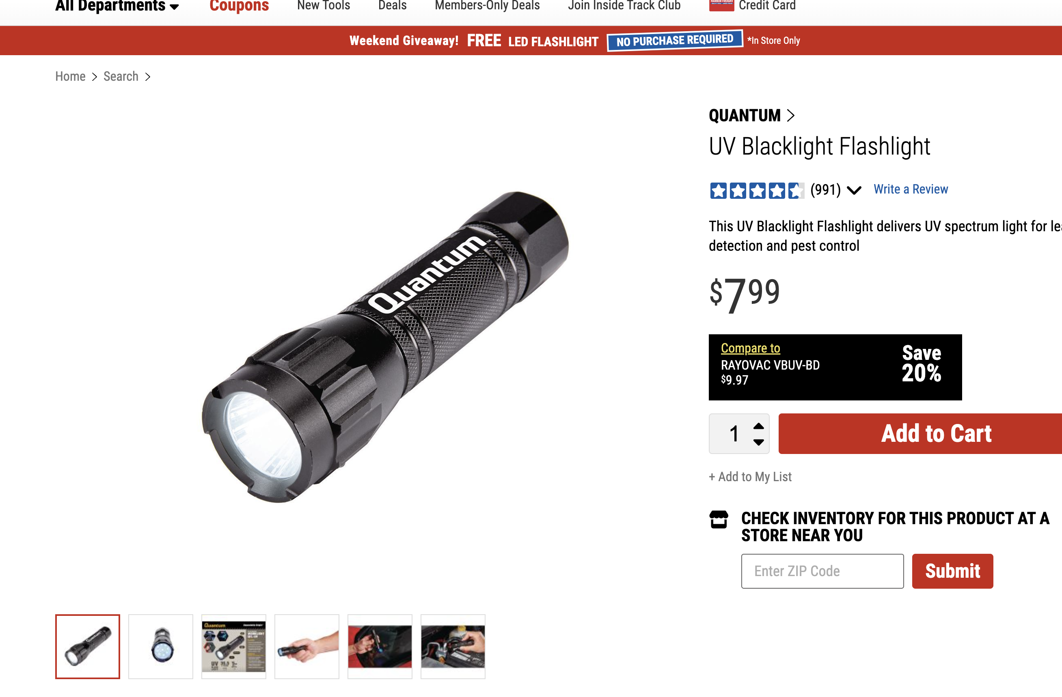Decrease quantity with the down arrow

pos(759,442)
